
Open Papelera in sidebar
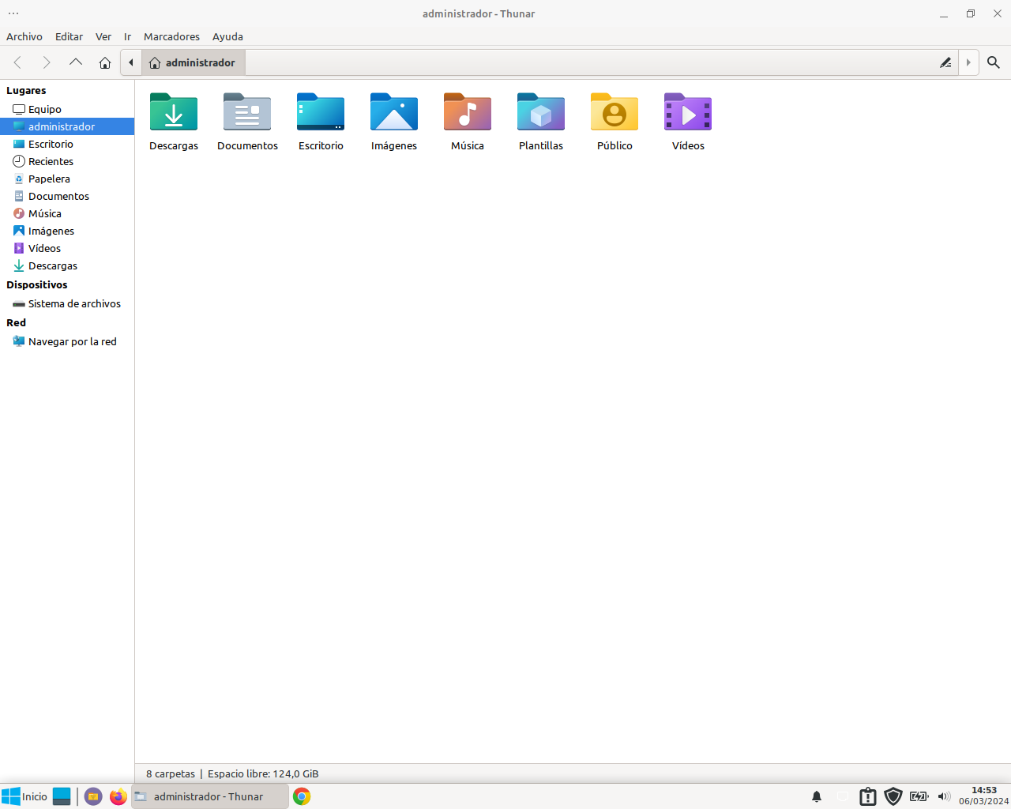point(67,179)
